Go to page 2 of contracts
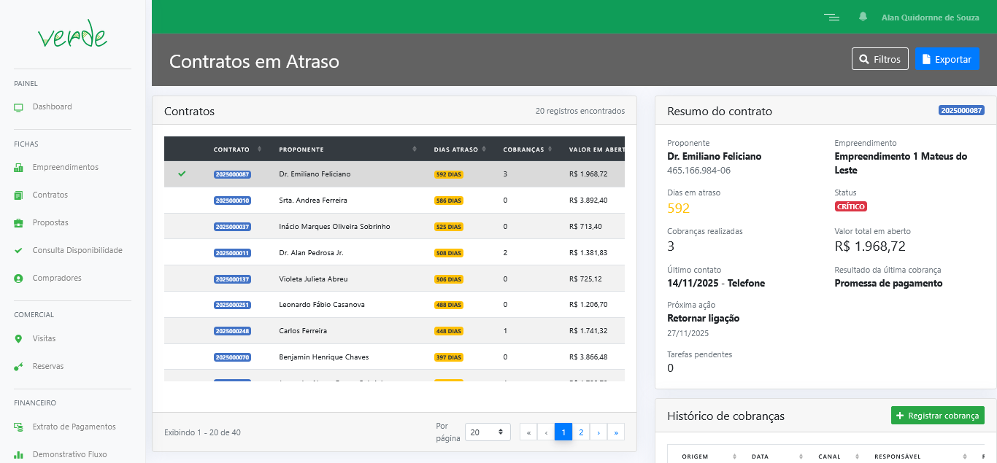The width and height of the screenshot is (997, 463). coord(581,432)
